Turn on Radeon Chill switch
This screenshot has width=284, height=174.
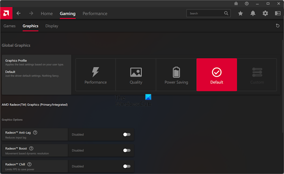127,166
